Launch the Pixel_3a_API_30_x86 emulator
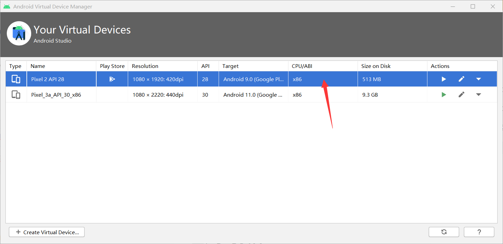 tap(444, 95)
